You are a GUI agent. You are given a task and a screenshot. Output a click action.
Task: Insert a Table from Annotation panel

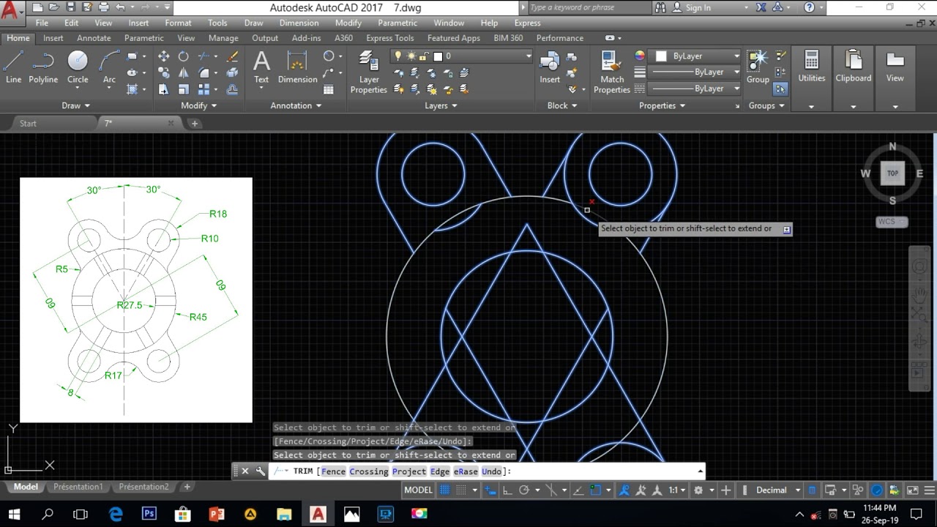point(329,89)
